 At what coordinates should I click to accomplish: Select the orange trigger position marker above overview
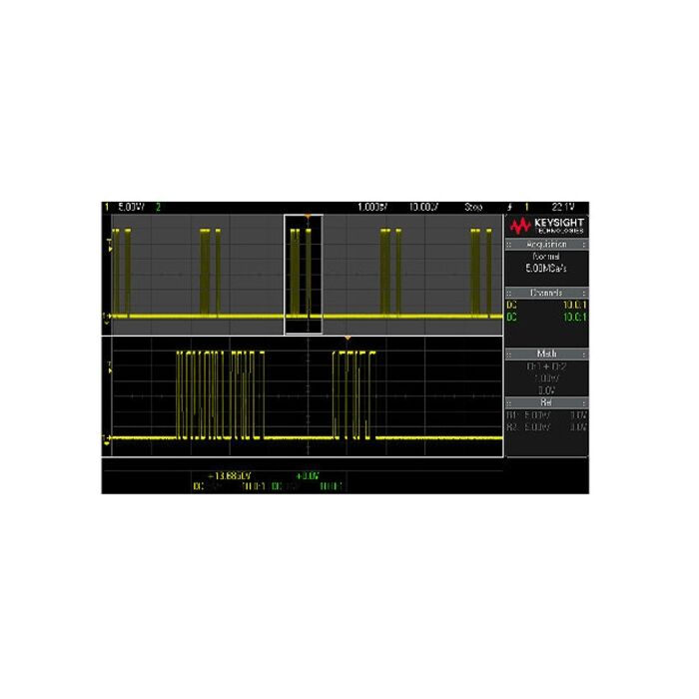point(309,217)
